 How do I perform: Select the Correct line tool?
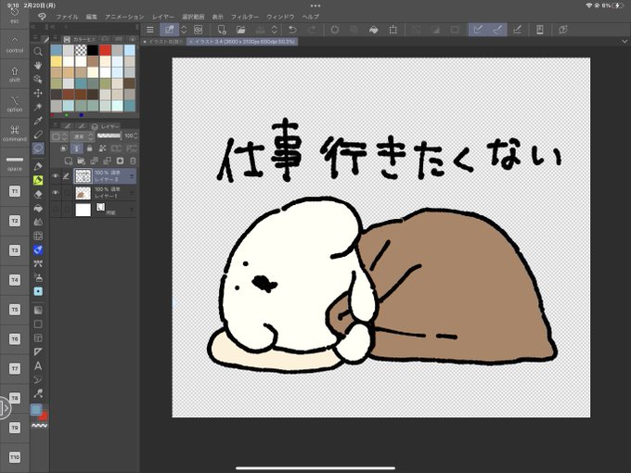[38, 393]
